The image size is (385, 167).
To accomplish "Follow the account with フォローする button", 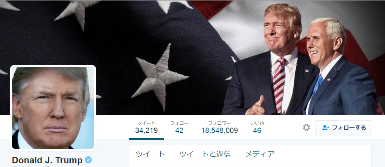I will [343, 128].
